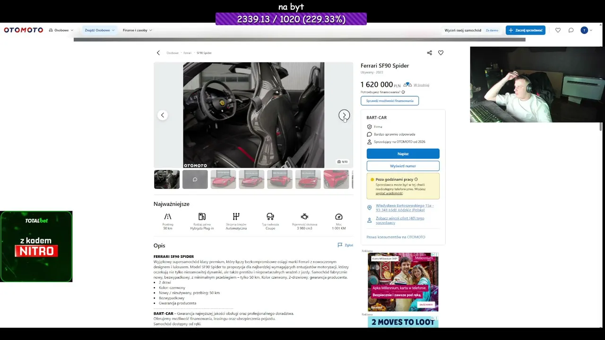Viewport: 605px width, 340px height.
Task: Click the Skrzynia biegów gearbox icon
Action: [236, 217]
